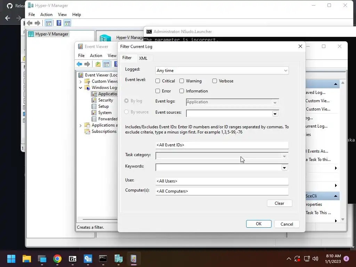The width and height of the screenshot is (356, 267).
Task: Expand Custom Views tree node
Action: click(x=80, y=81)
